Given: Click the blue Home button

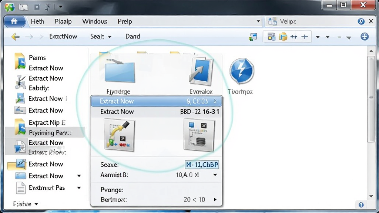Looking at the screenshot, I should 14,21.
